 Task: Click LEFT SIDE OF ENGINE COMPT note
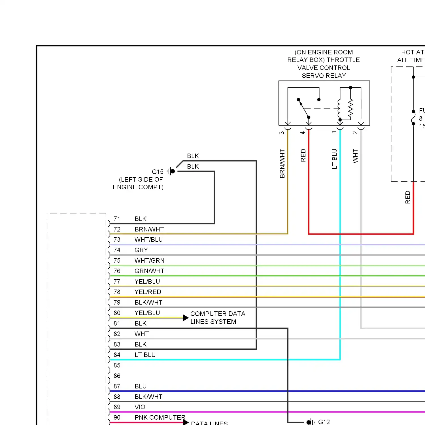[138, 183]
